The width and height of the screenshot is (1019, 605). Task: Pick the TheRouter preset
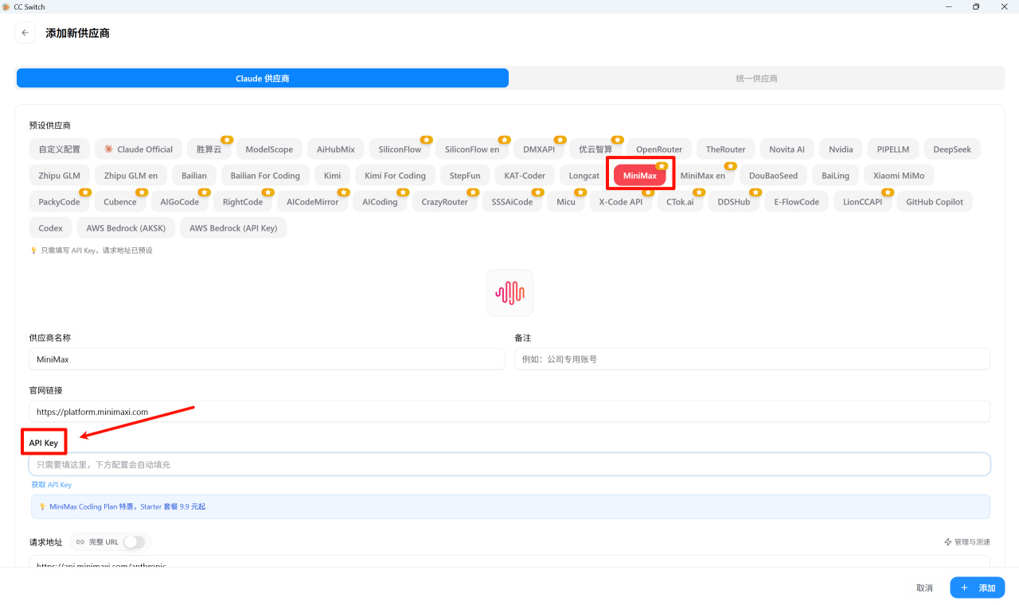pos(726,149)
